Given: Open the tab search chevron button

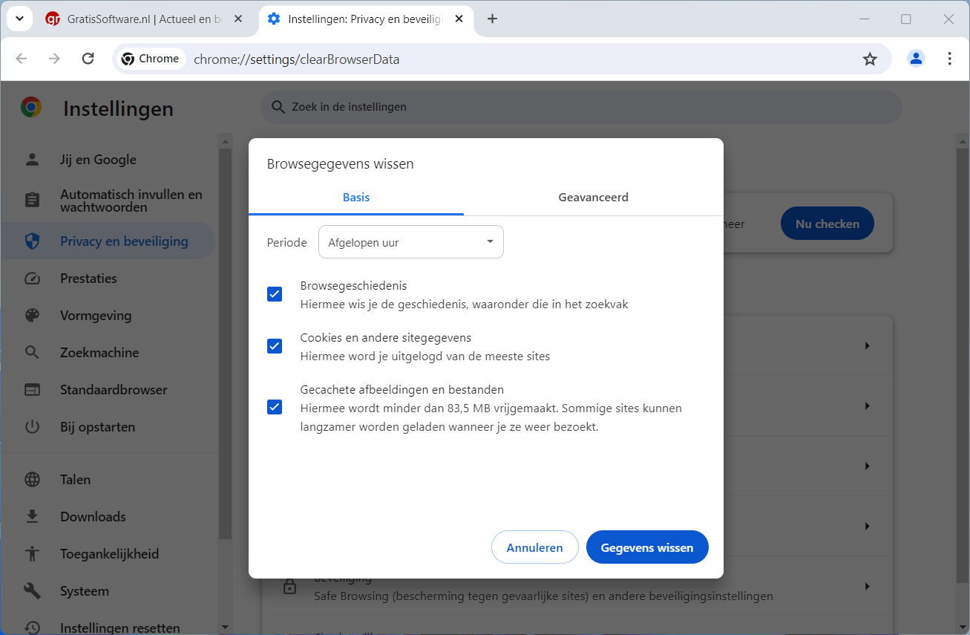Looking at the screenshot, I should pyautogui.click(x=19, y=19).
